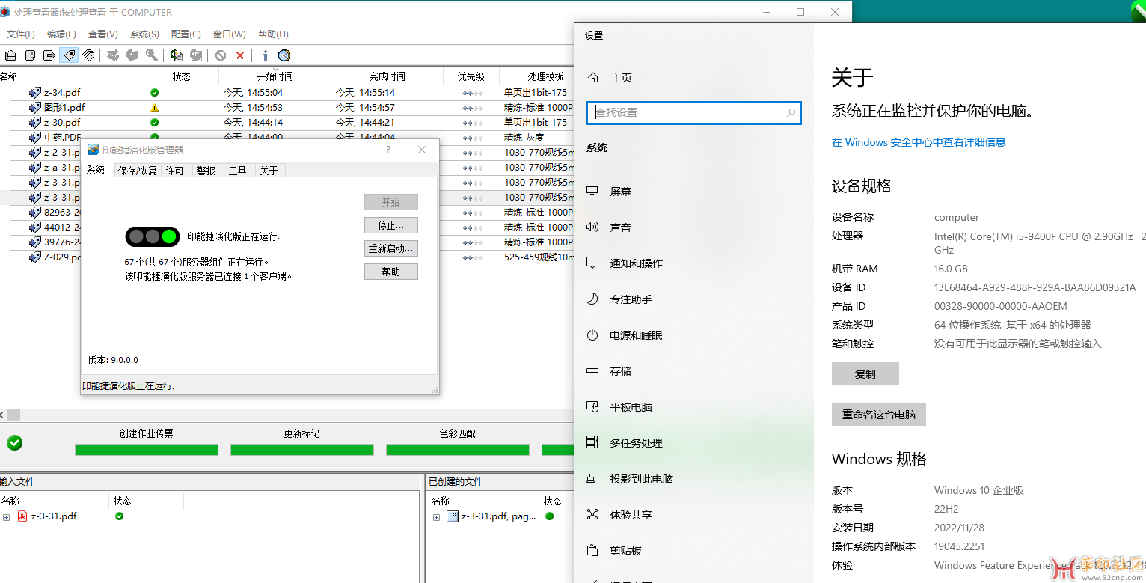Click the red X delete icon
Screen dimensions: 1146x583
pyautogui.click(x=240, y=55)
